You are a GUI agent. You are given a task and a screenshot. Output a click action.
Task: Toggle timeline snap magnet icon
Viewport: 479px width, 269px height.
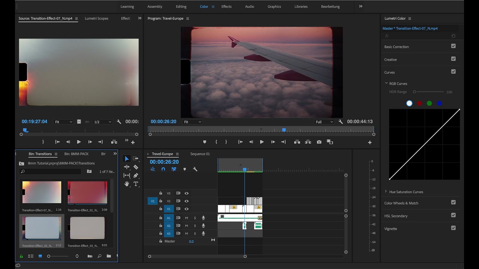[x=163, y=169]
